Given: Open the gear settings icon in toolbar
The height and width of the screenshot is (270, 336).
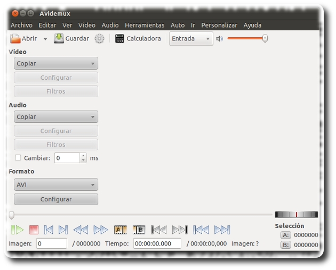Looking at the screenshot, I should coord(99,39).
